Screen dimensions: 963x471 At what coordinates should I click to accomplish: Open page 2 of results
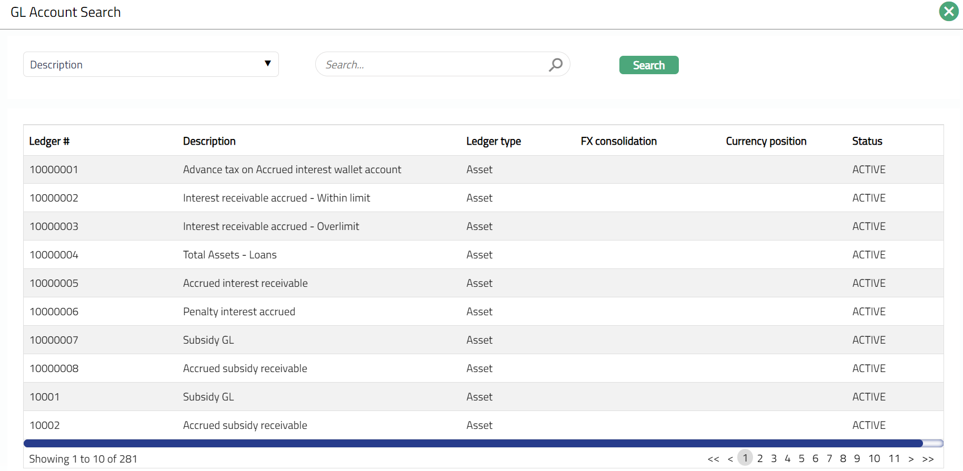[760, 458]
